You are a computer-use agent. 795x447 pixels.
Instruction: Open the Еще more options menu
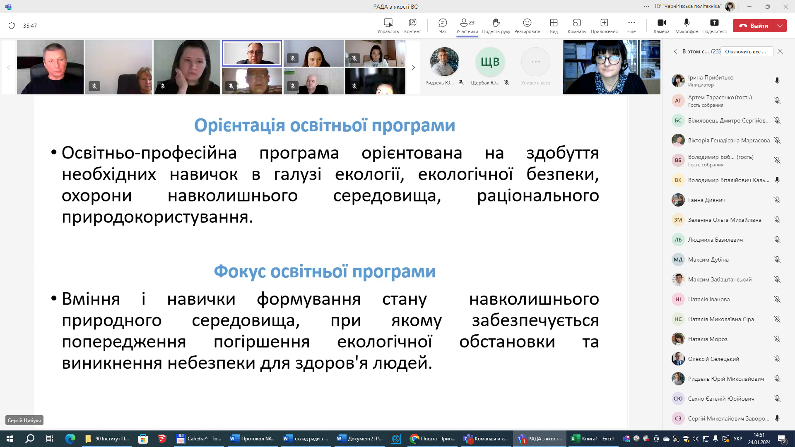pos(631,23)
